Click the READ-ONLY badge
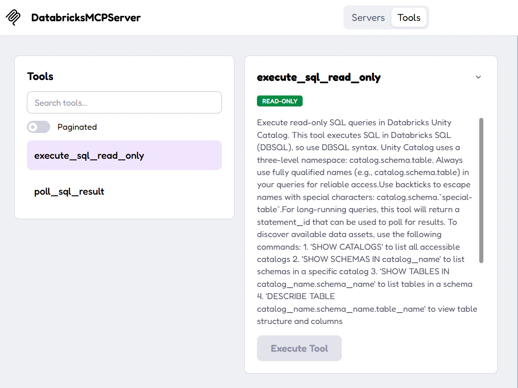 pyautogui.click(x=280, y=101)
